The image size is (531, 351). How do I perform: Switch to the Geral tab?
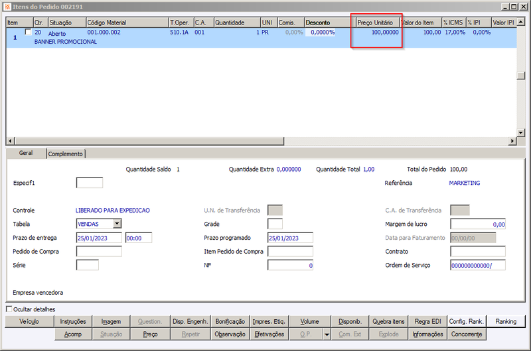point(26,153)
